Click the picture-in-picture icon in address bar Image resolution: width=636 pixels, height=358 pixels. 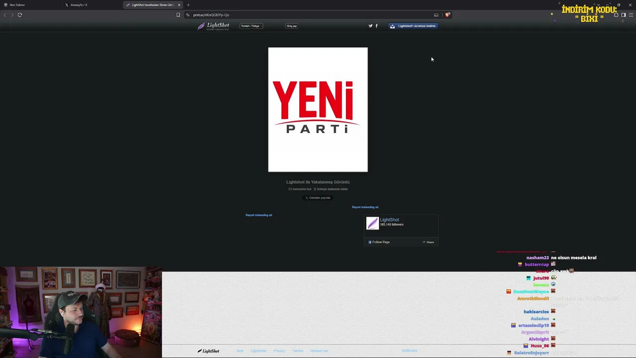tap(436, 15)
